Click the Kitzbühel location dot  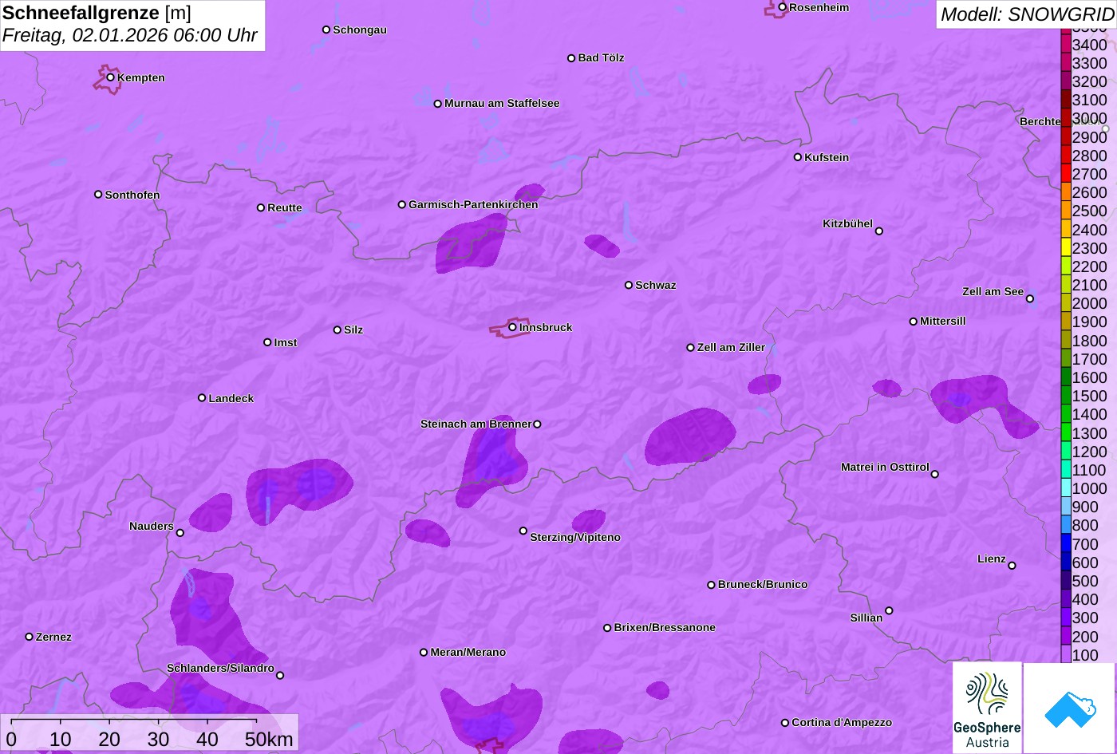tap(879, 231)
